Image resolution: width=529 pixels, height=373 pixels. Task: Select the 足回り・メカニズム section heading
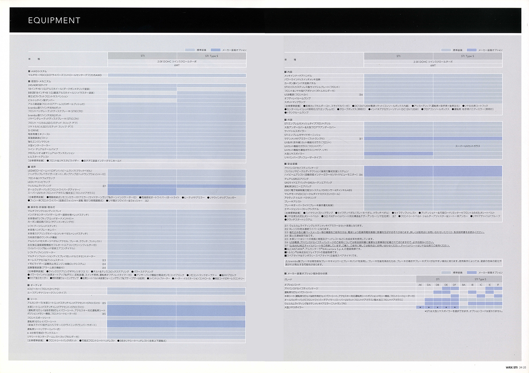coord(40,81)
